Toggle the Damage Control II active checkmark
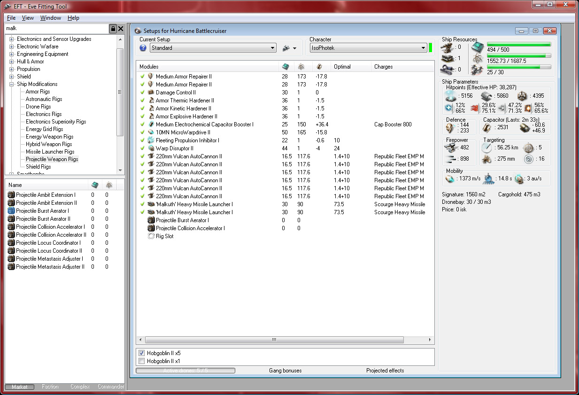Screen dimensions: 579x395 pos(142,93)
